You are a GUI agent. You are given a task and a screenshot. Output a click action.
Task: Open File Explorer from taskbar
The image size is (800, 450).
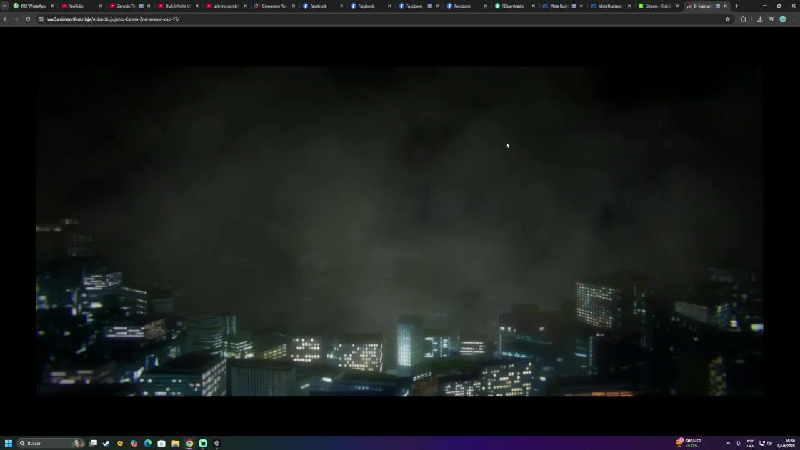click(175, 443)
